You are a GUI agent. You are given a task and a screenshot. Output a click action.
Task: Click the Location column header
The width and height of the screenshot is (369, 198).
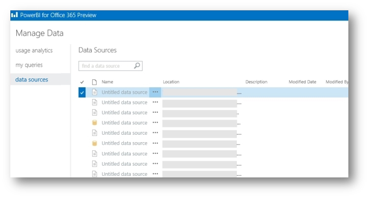coord(171,82)
